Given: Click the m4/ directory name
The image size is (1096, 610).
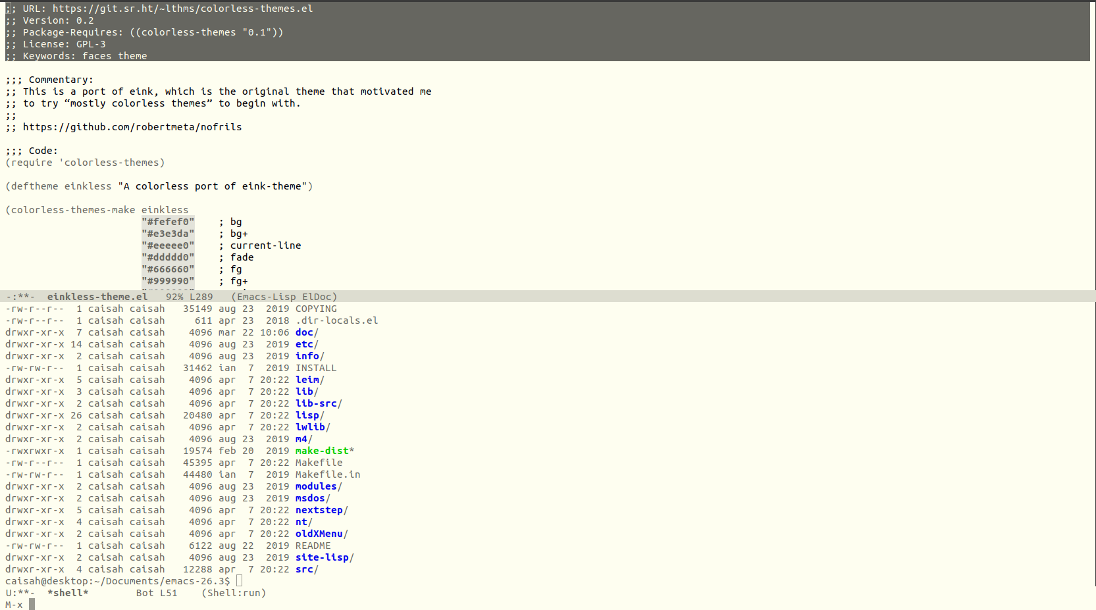Looking at the screenshot, I should coord(303,439).
